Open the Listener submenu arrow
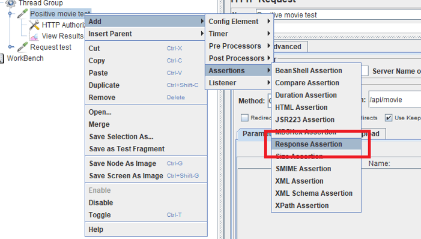Screen dimensions: 421x239 (x=268, y=83)
